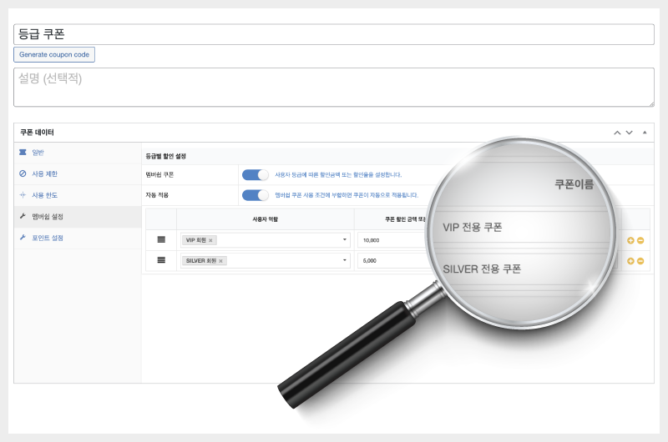Click the SILVER 회원 row reorder handle

(161, 260)
